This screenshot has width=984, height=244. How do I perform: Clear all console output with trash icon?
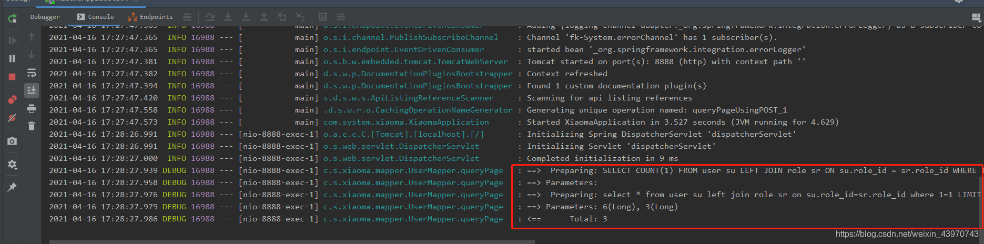[32, 126]
